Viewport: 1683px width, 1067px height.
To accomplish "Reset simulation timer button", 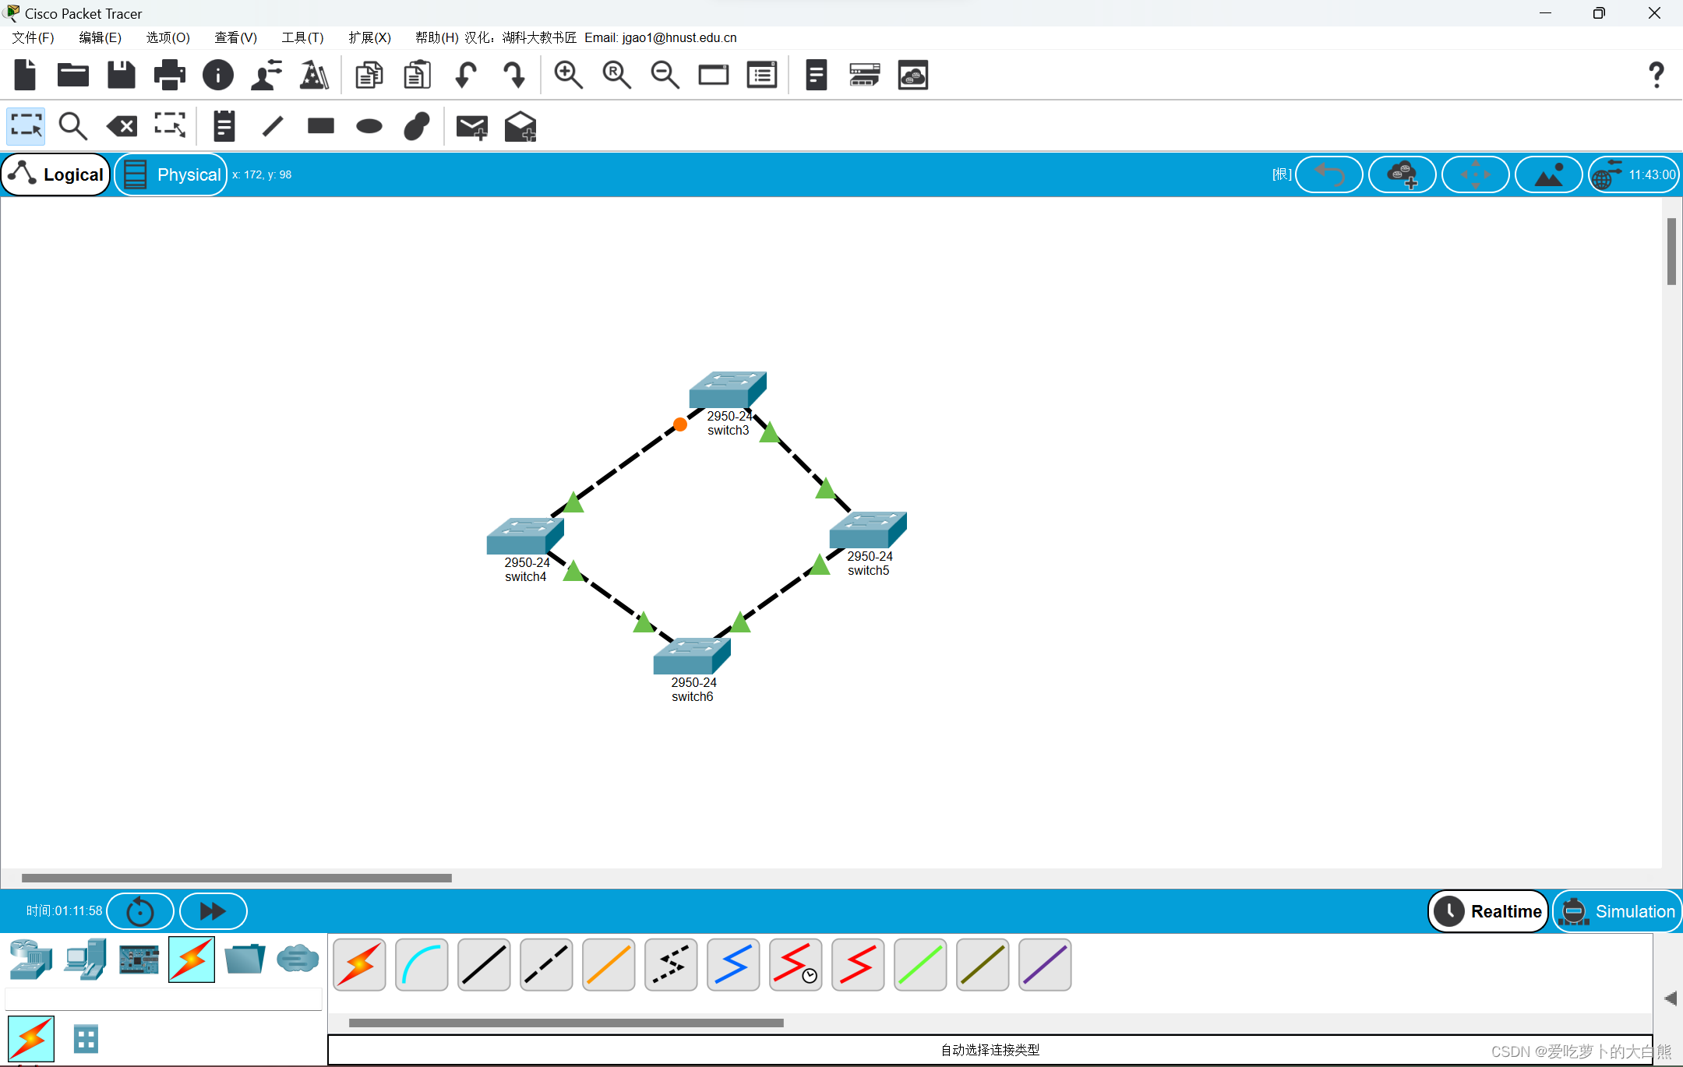I will [141, 911].
